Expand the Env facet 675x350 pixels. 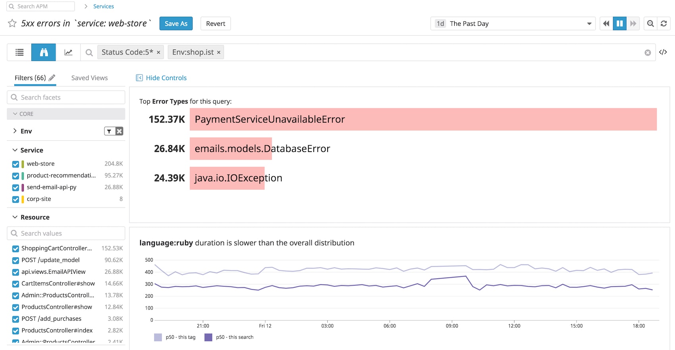click(x=15, y=131)
